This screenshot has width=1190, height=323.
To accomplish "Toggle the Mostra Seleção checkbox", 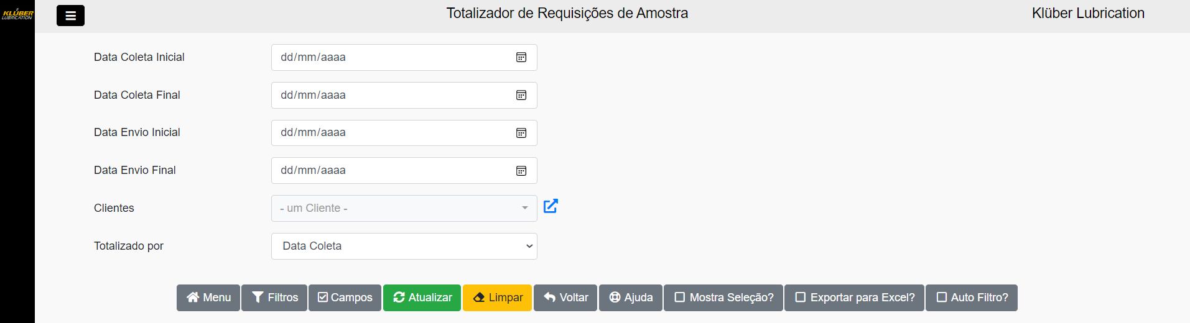I will 681,298.
